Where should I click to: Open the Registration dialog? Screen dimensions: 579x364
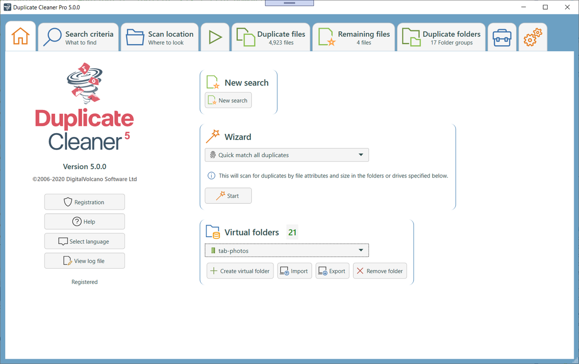click(84, 202)
